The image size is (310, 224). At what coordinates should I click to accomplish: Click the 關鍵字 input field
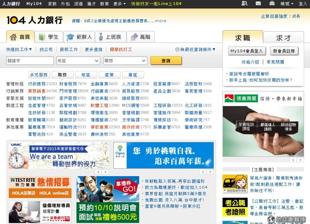coord(30,61)
